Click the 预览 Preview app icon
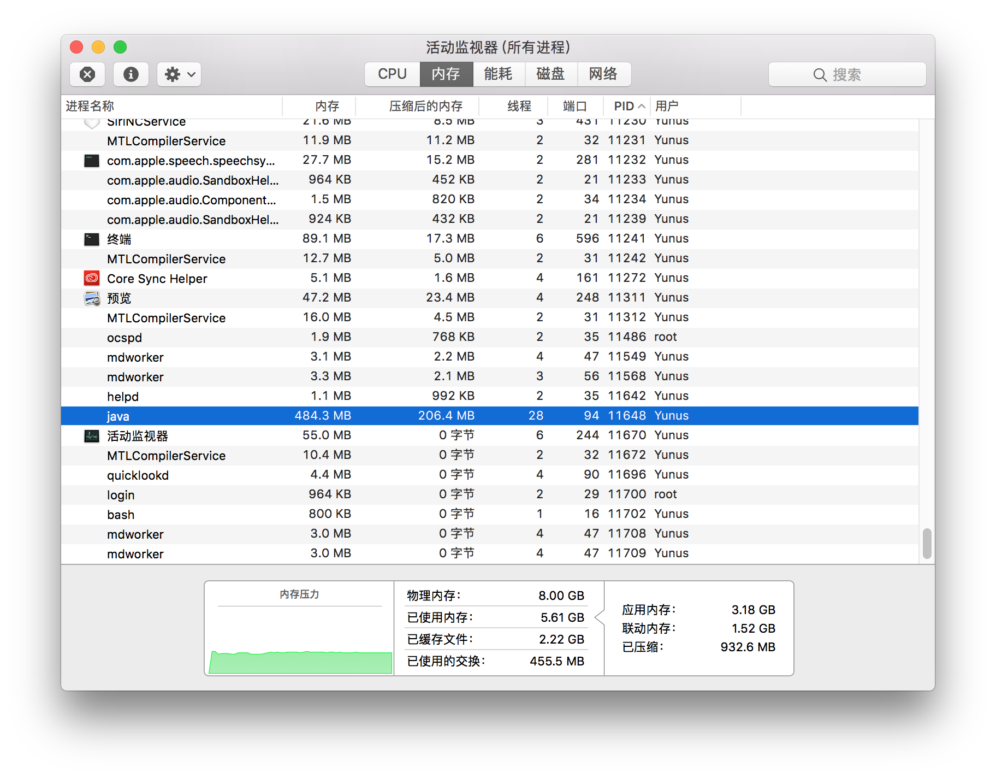Viewport: 996px width, 778px height. point(92,298)
